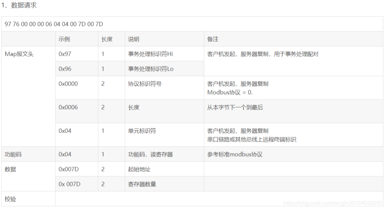Click length '1' in the 0x97 row
Screen dimensions: 385x209
click(103, 54)
